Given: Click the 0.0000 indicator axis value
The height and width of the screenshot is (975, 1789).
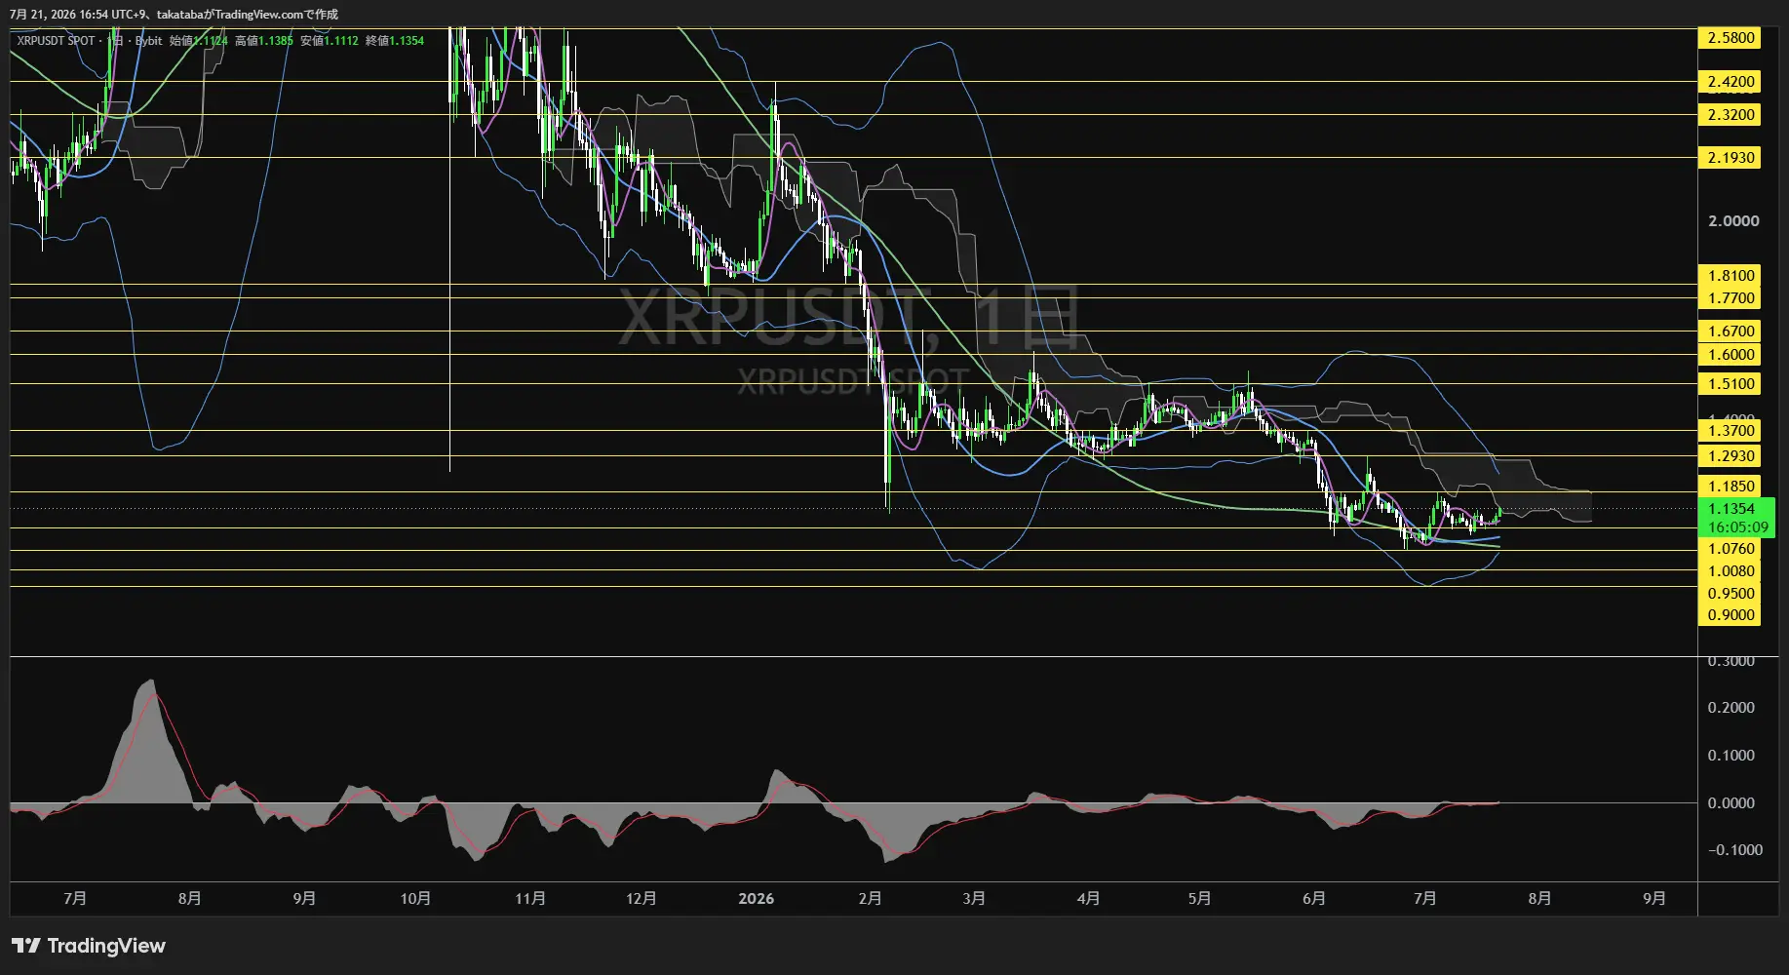Looking at the screenshot, I should pos(1731,803).
